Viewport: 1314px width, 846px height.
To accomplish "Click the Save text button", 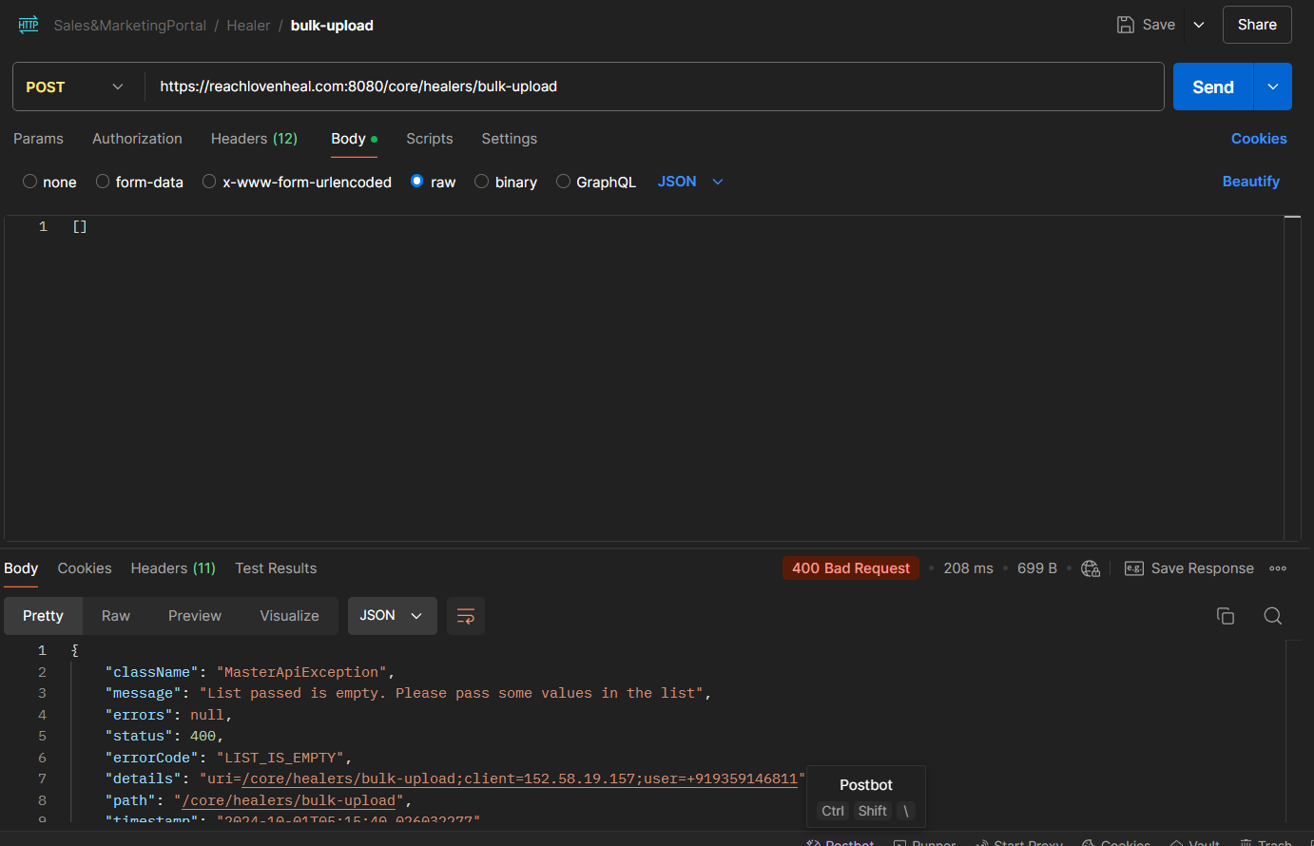I will (1159, 25).
